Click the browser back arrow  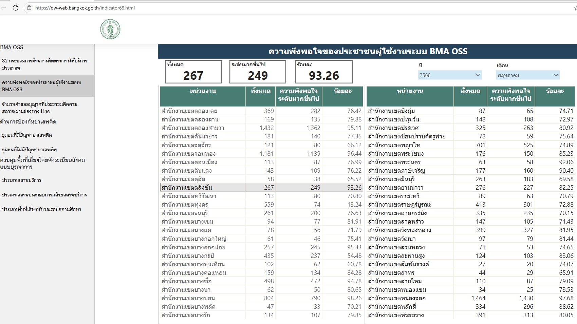click(x=3, y=8)
